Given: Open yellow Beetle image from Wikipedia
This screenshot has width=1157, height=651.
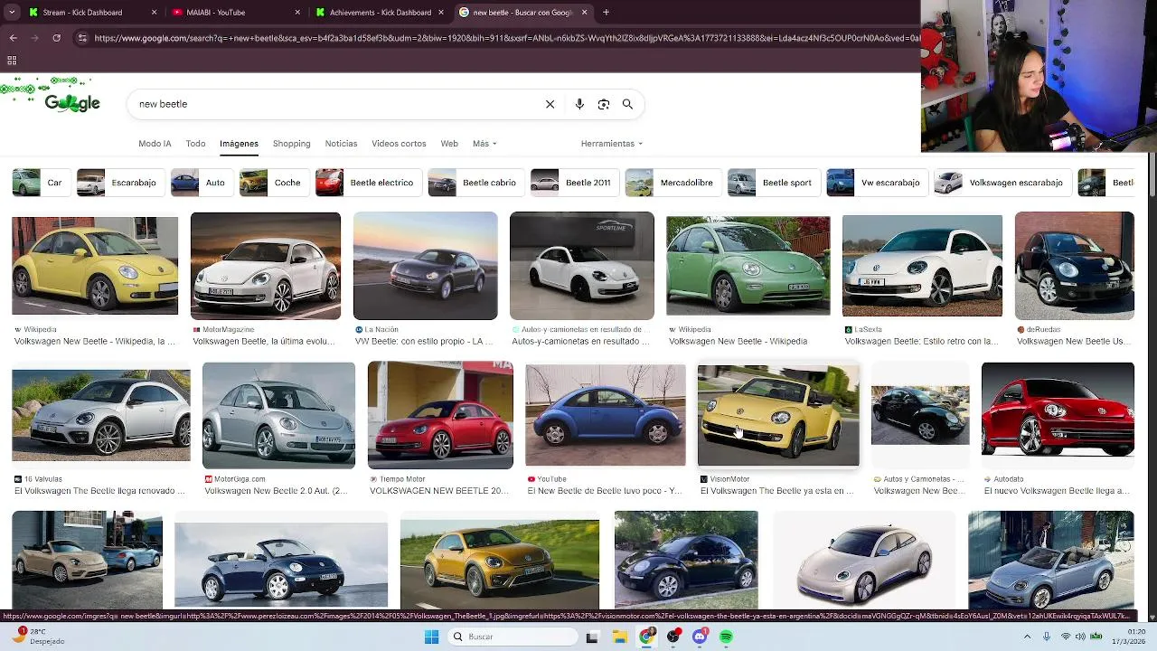Looking at the screenshot, I should pyautogui.click(x=95, y=266).
